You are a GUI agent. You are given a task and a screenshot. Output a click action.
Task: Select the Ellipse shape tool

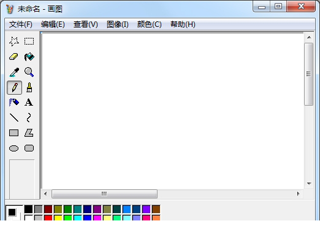[x=14, y=148]
